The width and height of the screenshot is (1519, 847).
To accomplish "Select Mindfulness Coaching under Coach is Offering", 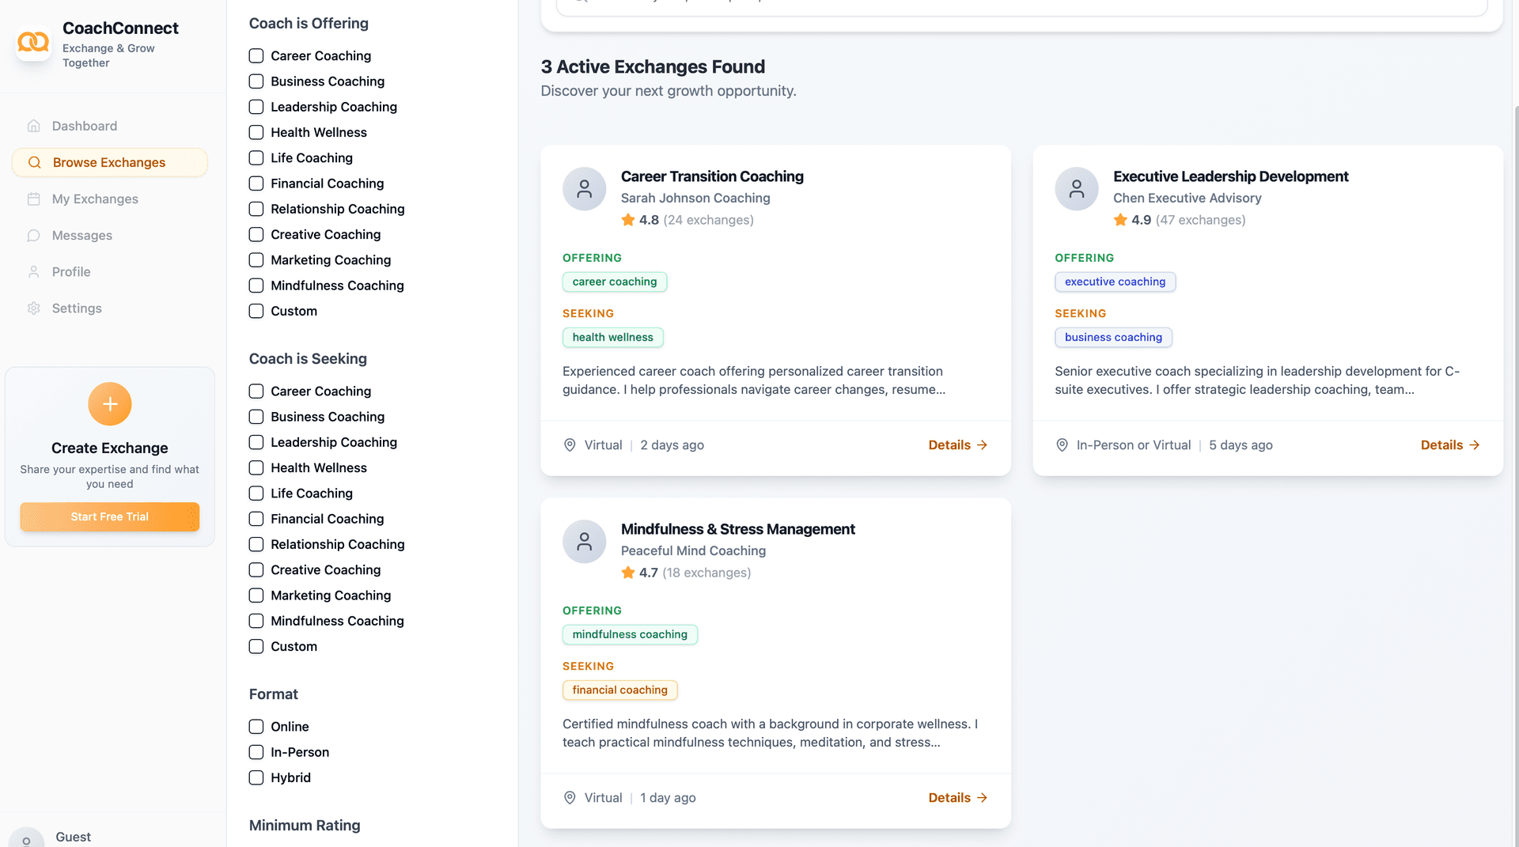I will point(256,285).
